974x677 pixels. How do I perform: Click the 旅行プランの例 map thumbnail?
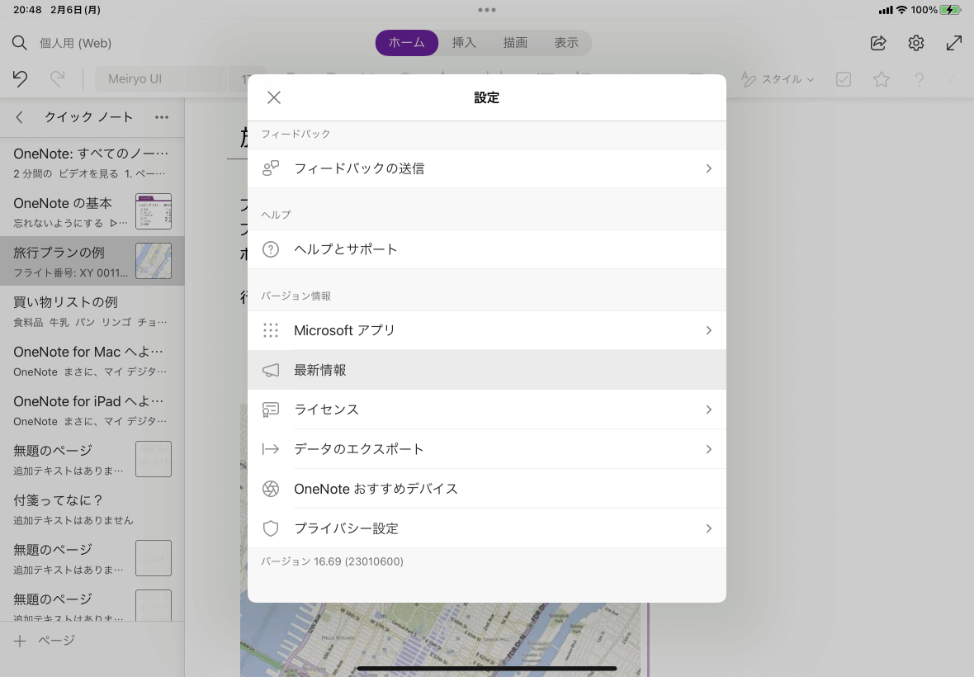pyautogui.click(x=154, y=261)
